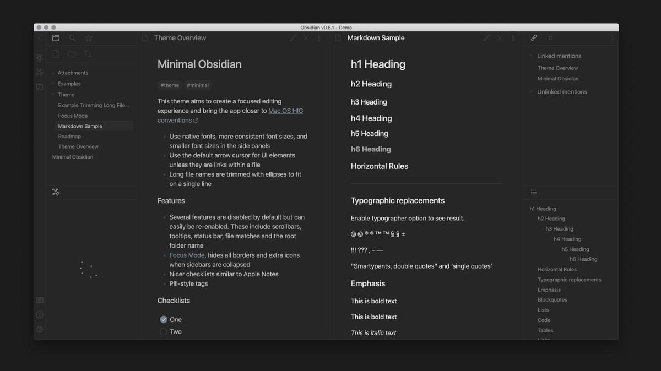The width and height of the screenshot is (661, 371).
Task: Jump to Horizontal Rules in outline
Action: (557, 270)
